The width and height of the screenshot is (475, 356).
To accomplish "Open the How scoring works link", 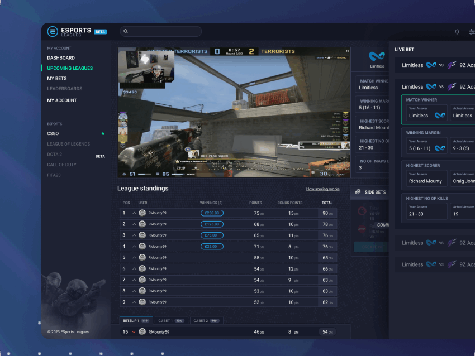I will 322,189.
